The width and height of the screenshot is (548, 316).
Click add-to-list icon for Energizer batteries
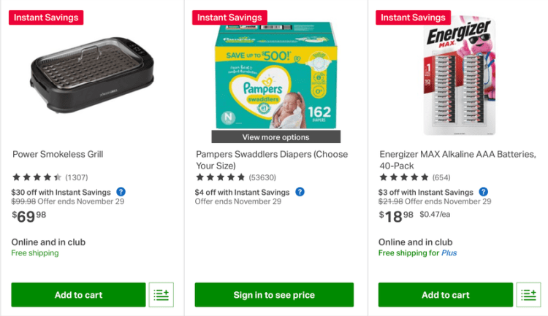[x=528, y=295]
